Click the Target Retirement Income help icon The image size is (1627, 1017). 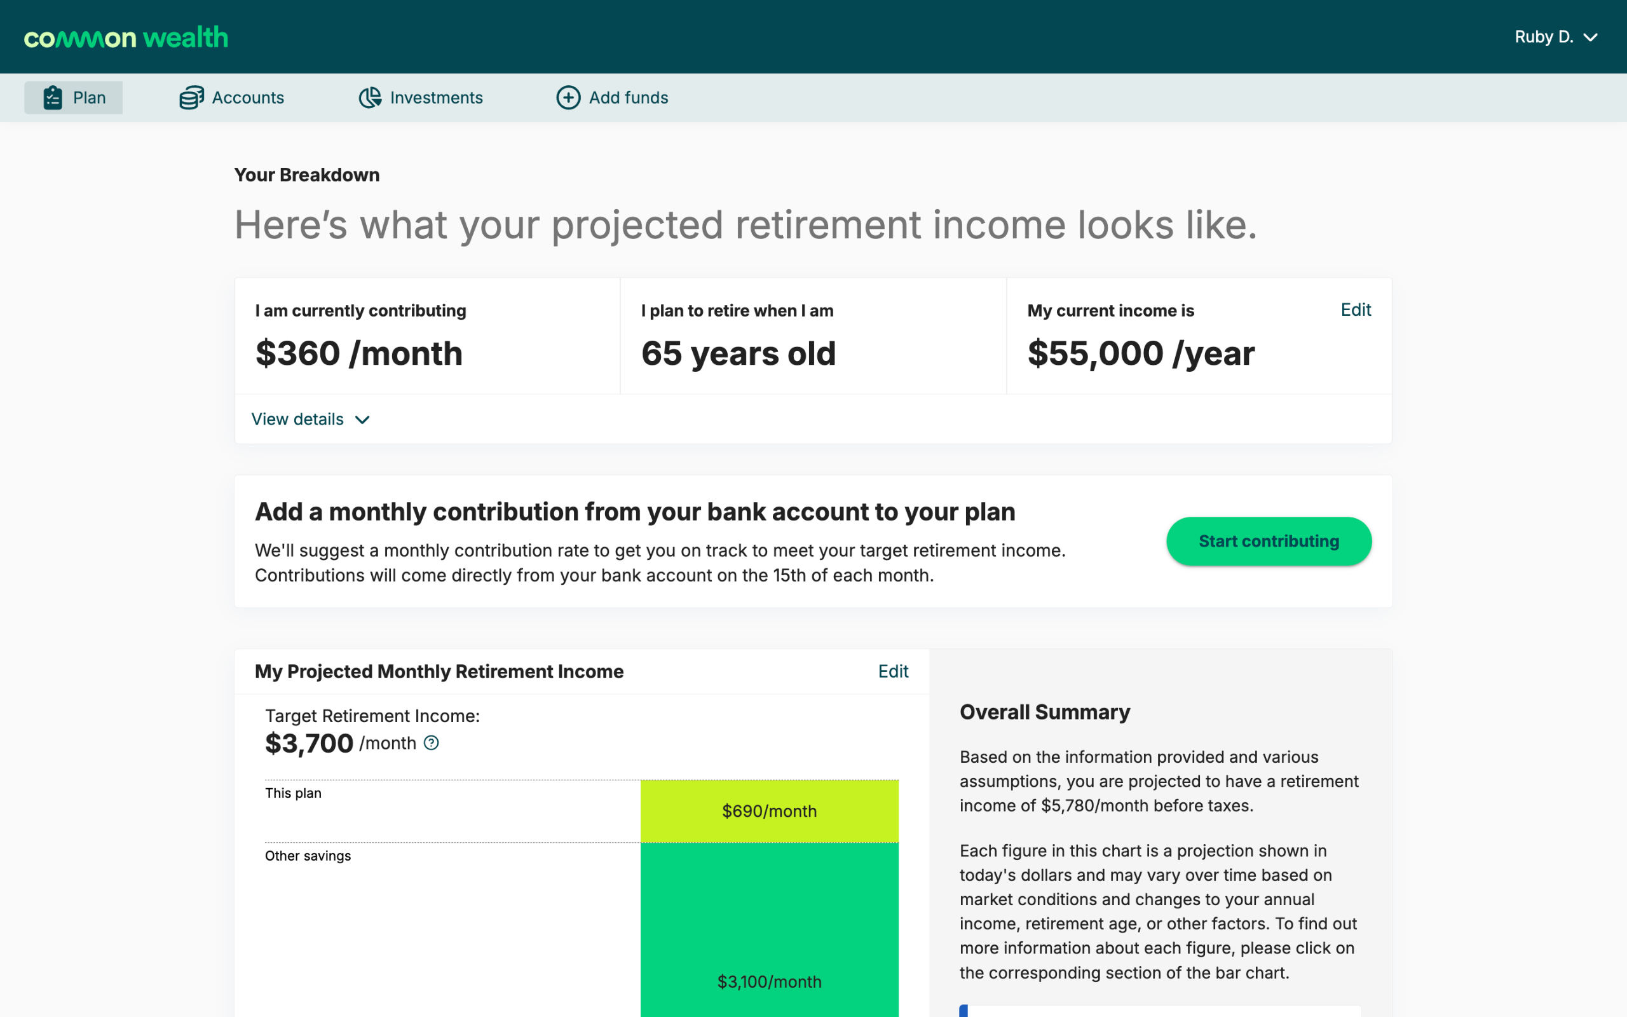[x=432, y=742]
